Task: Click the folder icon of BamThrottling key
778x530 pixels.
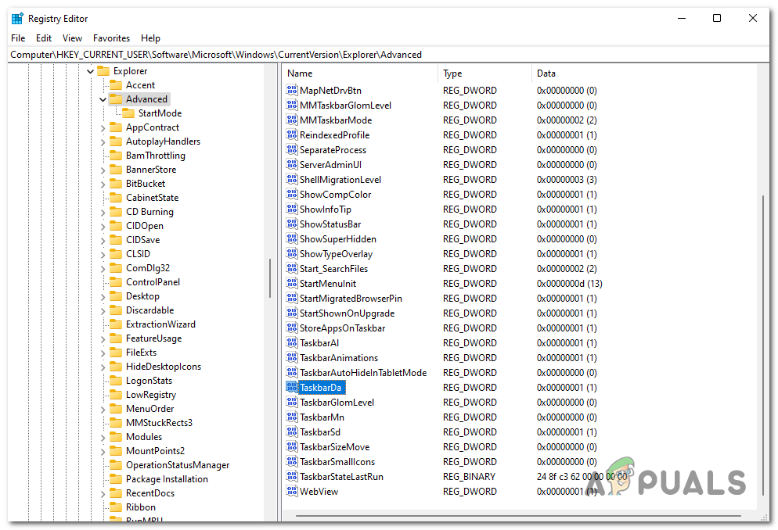Action: pyautogui.click(x=116, y=156)
